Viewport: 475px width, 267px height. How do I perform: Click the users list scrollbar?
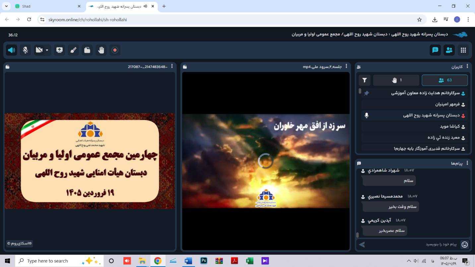[360, 91]
